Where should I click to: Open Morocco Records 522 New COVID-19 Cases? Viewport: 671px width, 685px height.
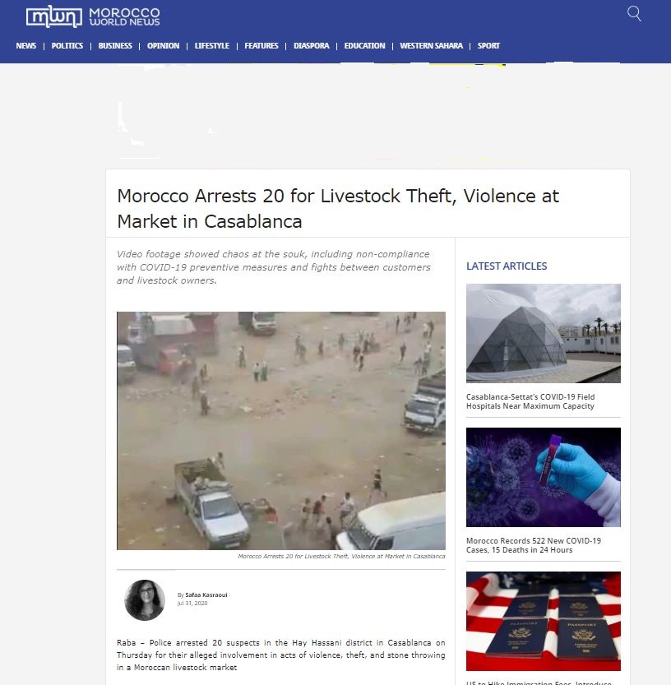[534, 545]
